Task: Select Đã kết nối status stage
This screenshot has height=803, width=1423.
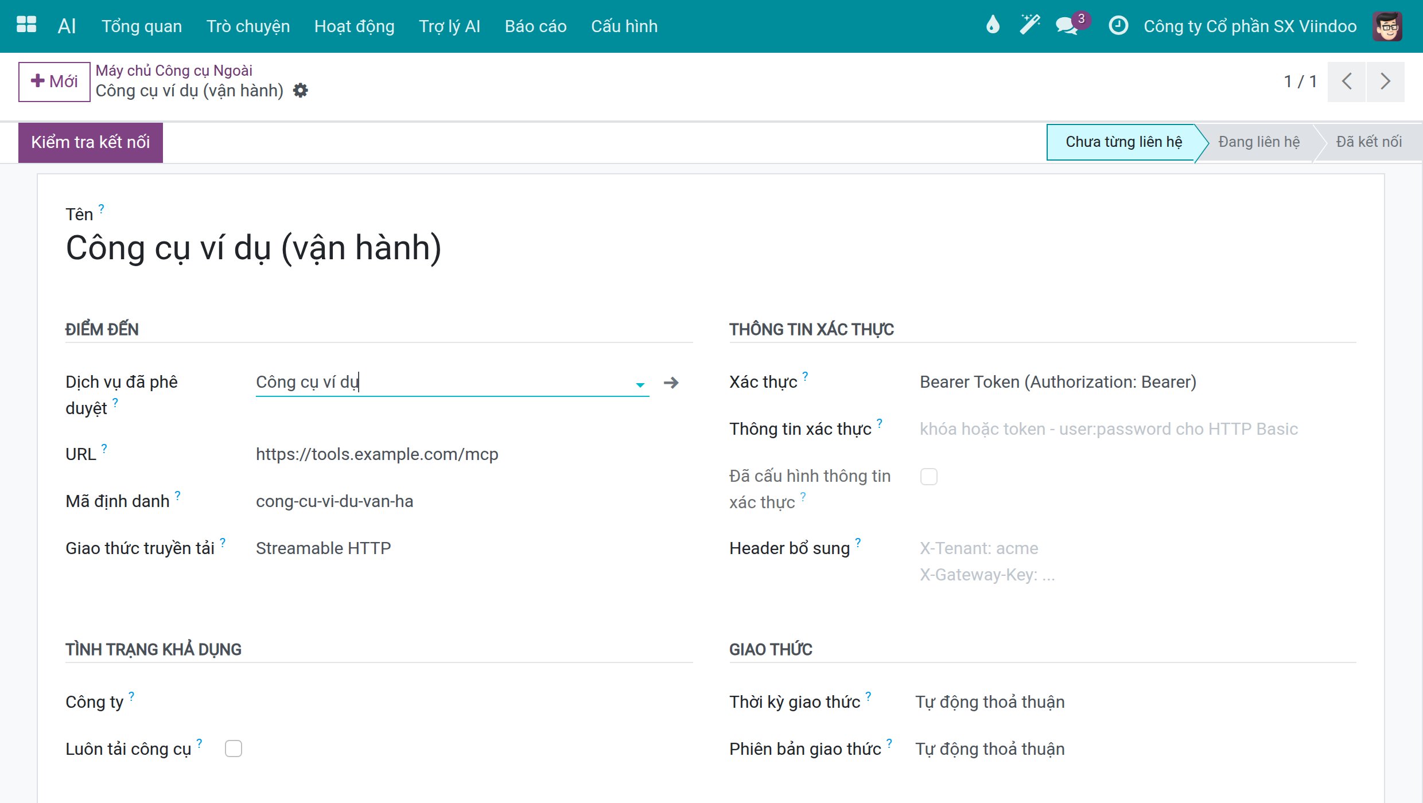Action: pyautogui.click(x=1368, y=142)
